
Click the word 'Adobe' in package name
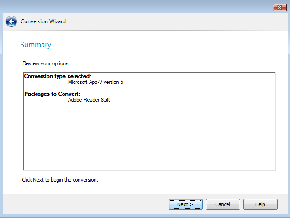coord(75,100)
